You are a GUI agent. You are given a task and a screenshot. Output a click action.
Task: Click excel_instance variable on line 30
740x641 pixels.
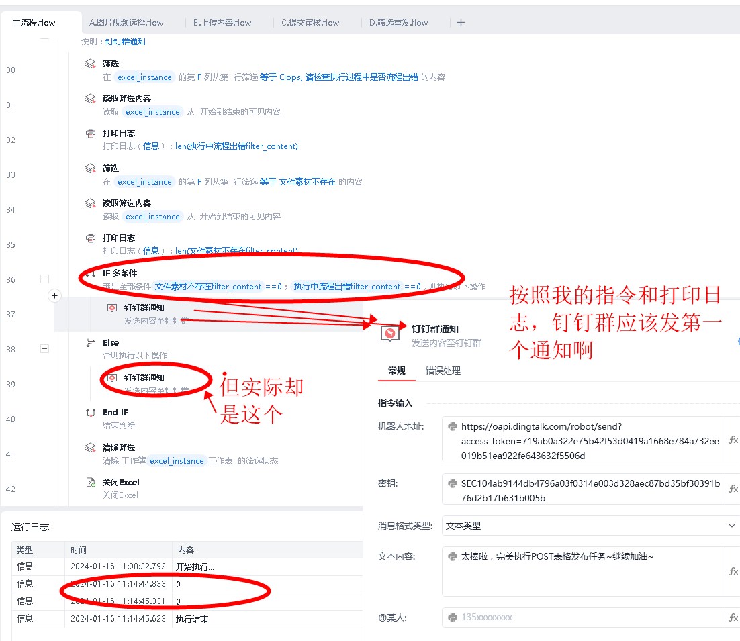pyautogui.click(x=144, y=77)
